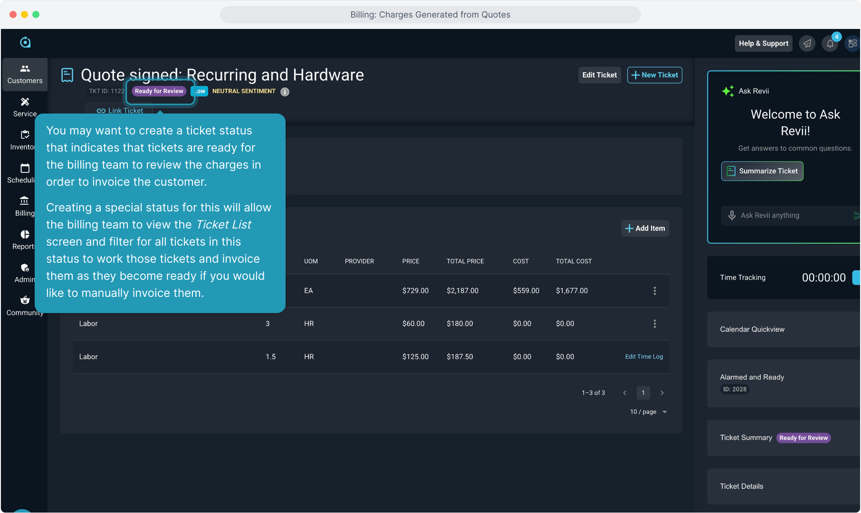Click the Edit Time Log link

click(x=643, y=357)
